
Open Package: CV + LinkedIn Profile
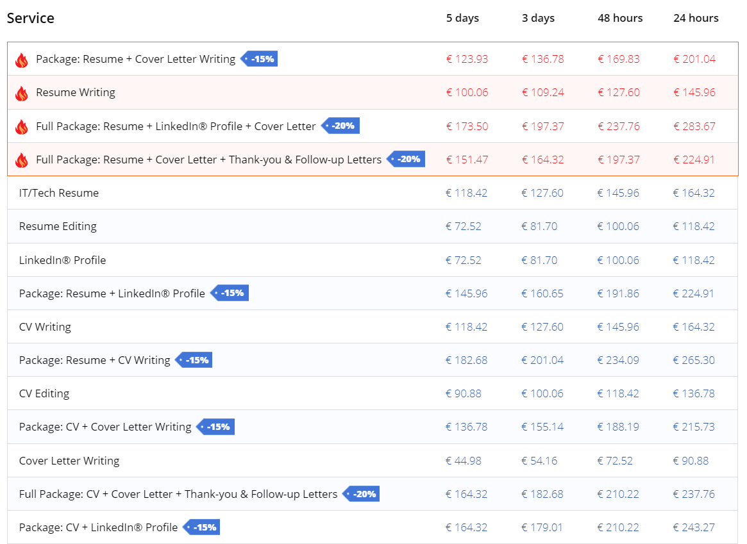[98, 527]
